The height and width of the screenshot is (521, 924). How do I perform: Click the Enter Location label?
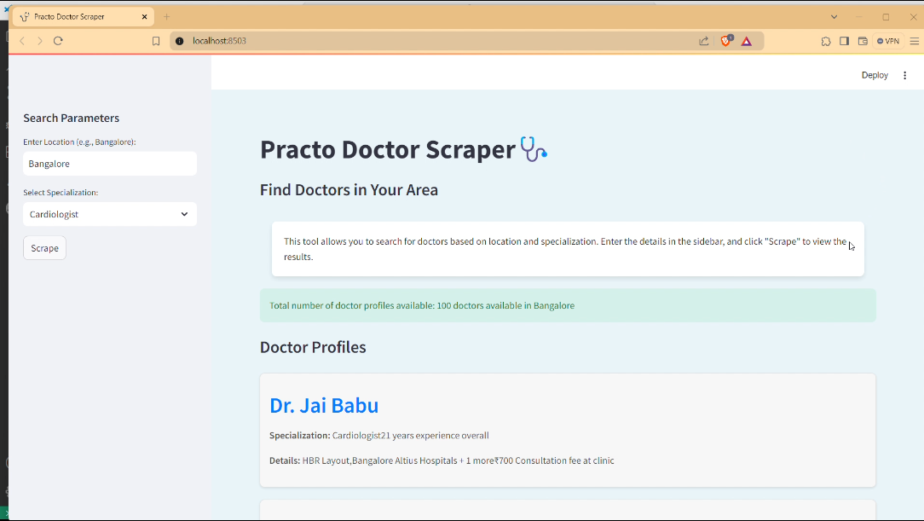click(79, 142)
